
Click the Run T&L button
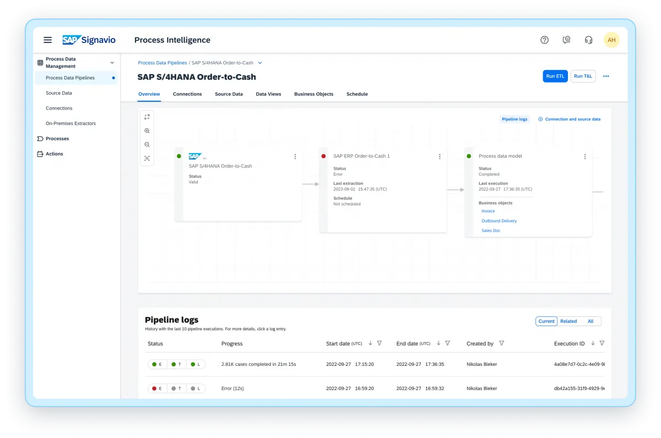coord(583,77)
